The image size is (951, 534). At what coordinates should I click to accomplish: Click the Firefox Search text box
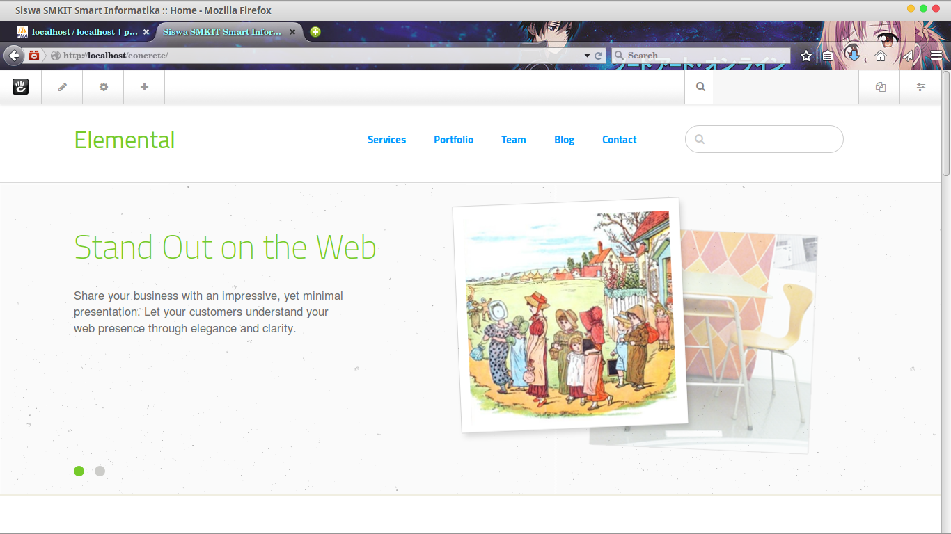701,56
